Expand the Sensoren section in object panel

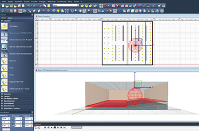coord(2,94)
